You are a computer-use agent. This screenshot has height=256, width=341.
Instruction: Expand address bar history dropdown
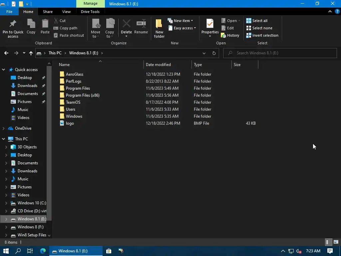tap(204, 53)
